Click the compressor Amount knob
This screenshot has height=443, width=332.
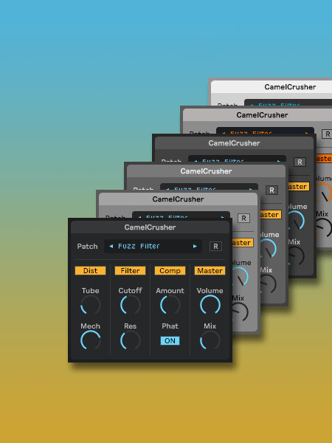170,305
